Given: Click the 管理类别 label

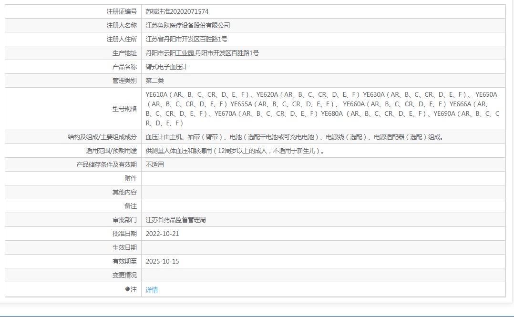Looking at the screenshot, I should click(124, 81).
